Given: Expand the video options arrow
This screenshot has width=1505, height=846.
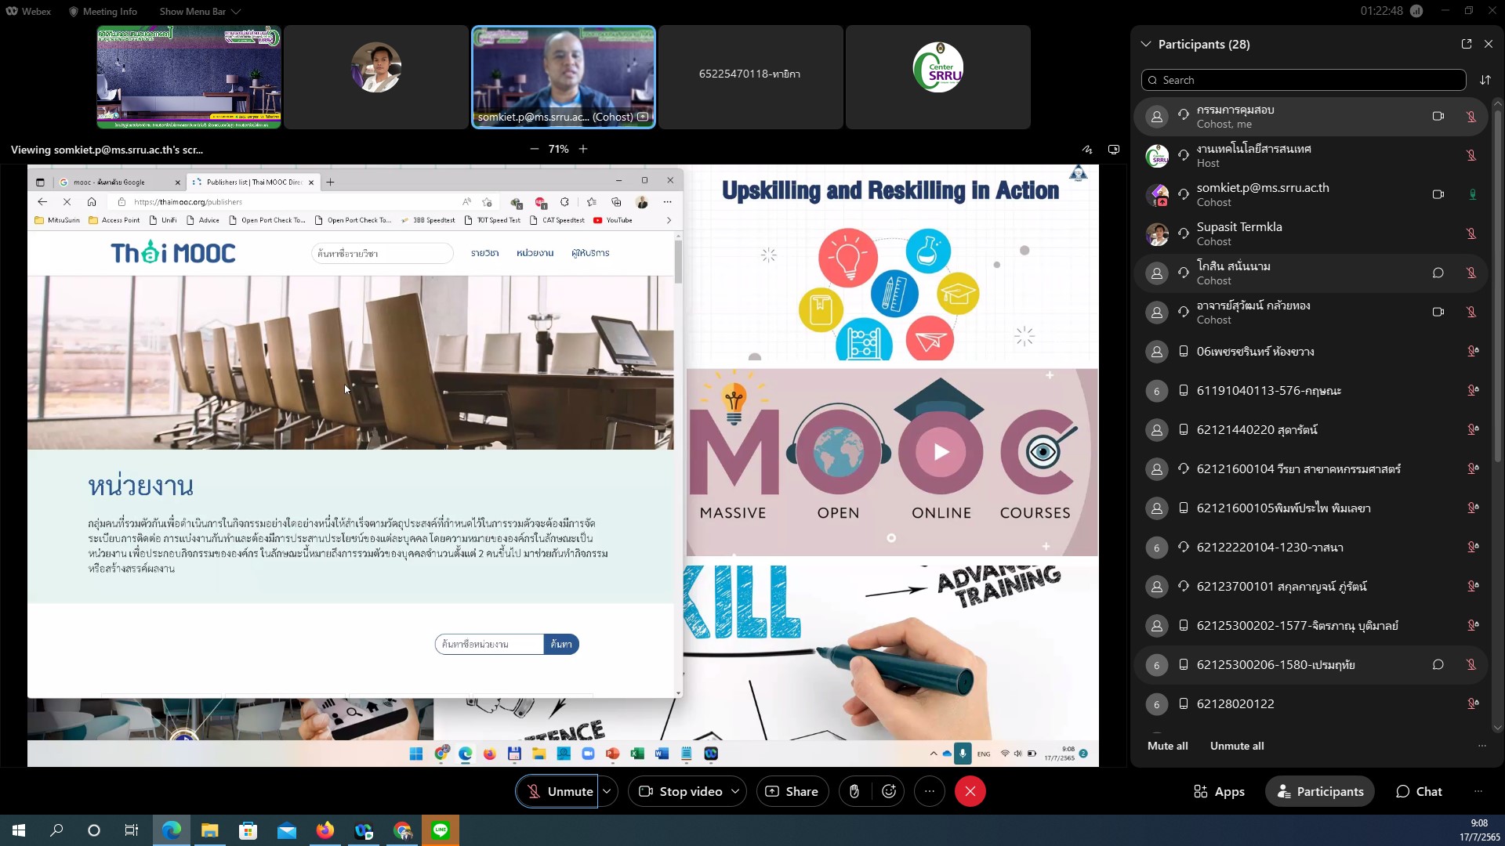Looking at the screenshot, I should point(735,791).
